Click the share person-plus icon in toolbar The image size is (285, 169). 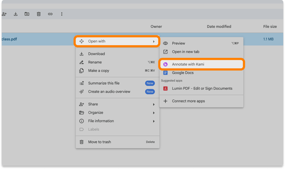pyautogui.click(x=4, y=14)
